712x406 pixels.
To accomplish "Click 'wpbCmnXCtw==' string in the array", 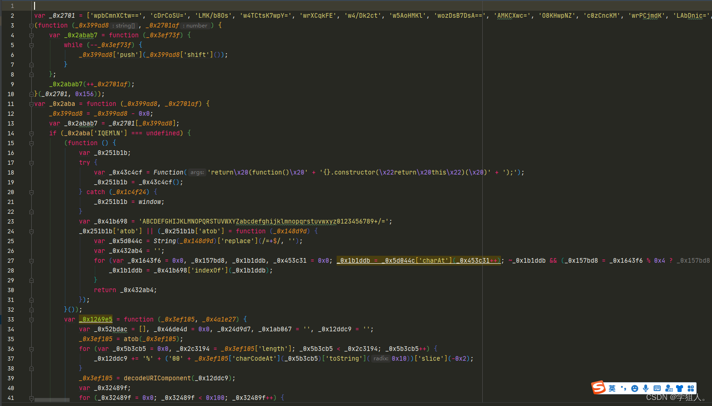I will pos(116,15).
